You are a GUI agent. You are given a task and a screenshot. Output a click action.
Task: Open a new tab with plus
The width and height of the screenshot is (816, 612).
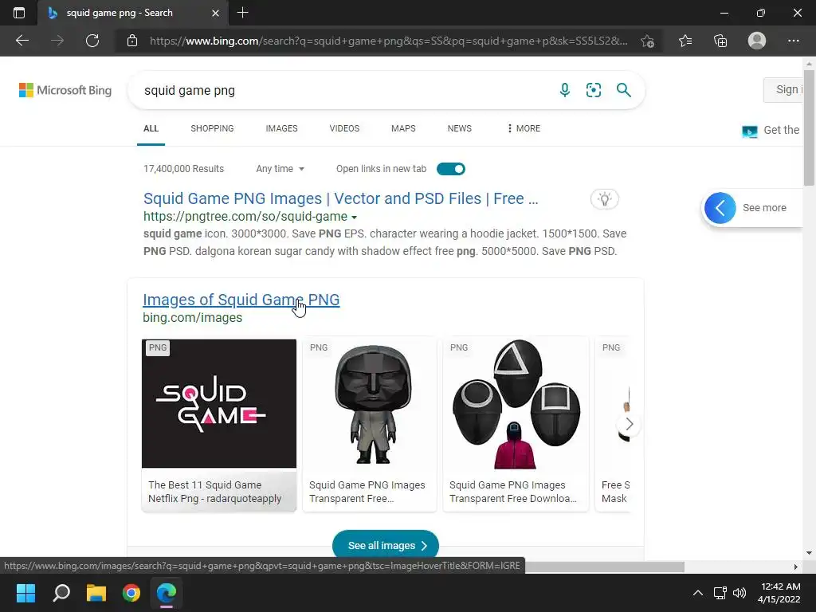coord(242,13)
